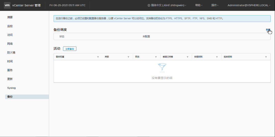Open filter for 状态 column
The height and width of the screenshot is (137, 275).
click(x=156, y=57)
